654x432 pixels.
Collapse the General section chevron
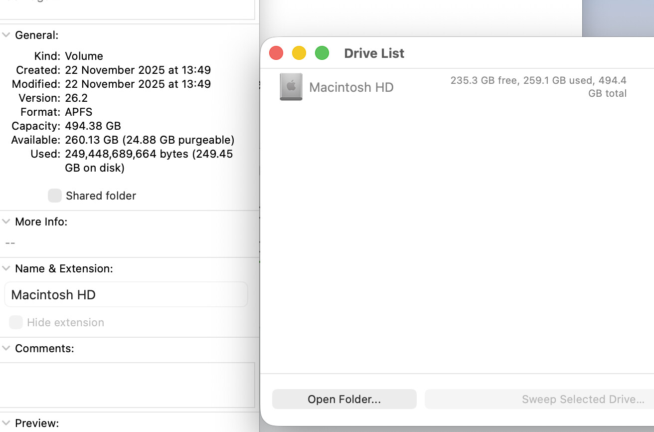pyautogui.click(x=6, y=35)
